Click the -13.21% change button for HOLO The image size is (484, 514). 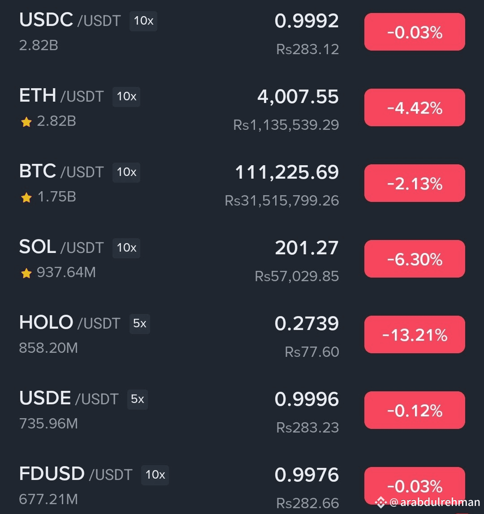coord(415,335)
